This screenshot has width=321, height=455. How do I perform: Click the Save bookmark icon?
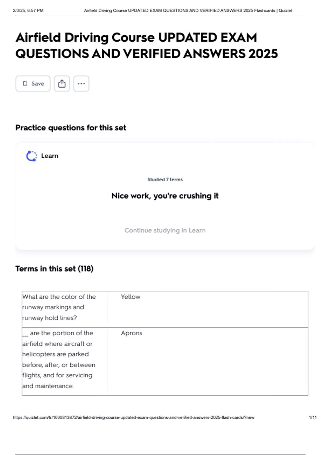pyautogui.click(x=26, y=83)
